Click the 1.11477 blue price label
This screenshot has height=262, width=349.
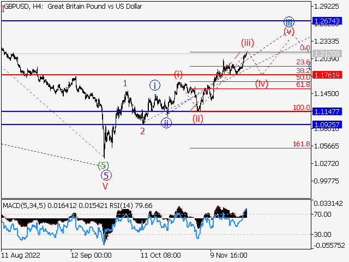[x=327, y=111]
